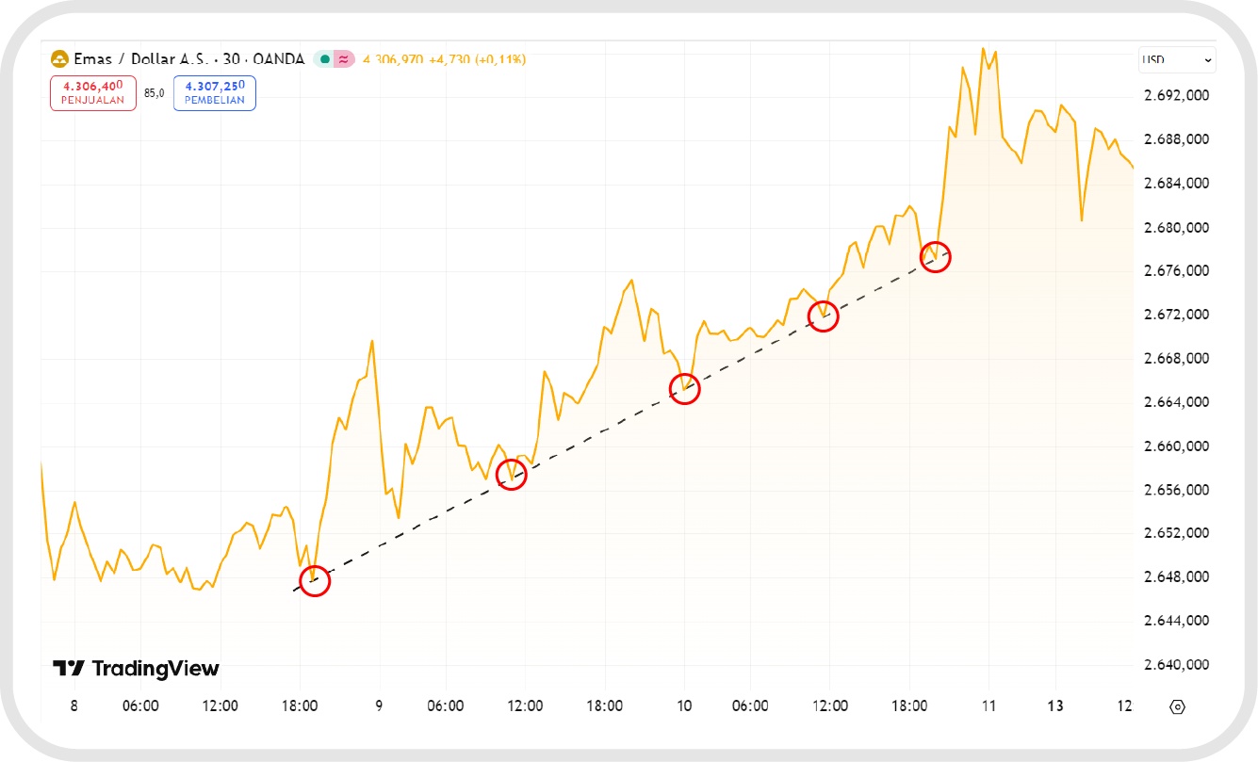Click the gold bars symbol icon

click(59, 59)
